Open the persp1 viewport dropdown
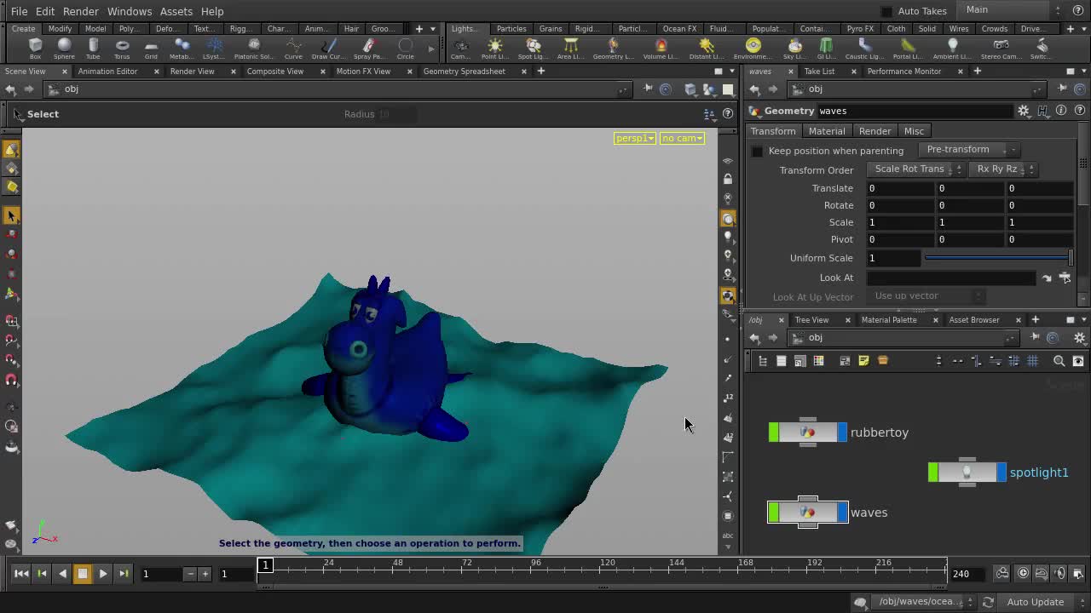 click(634, 138)
